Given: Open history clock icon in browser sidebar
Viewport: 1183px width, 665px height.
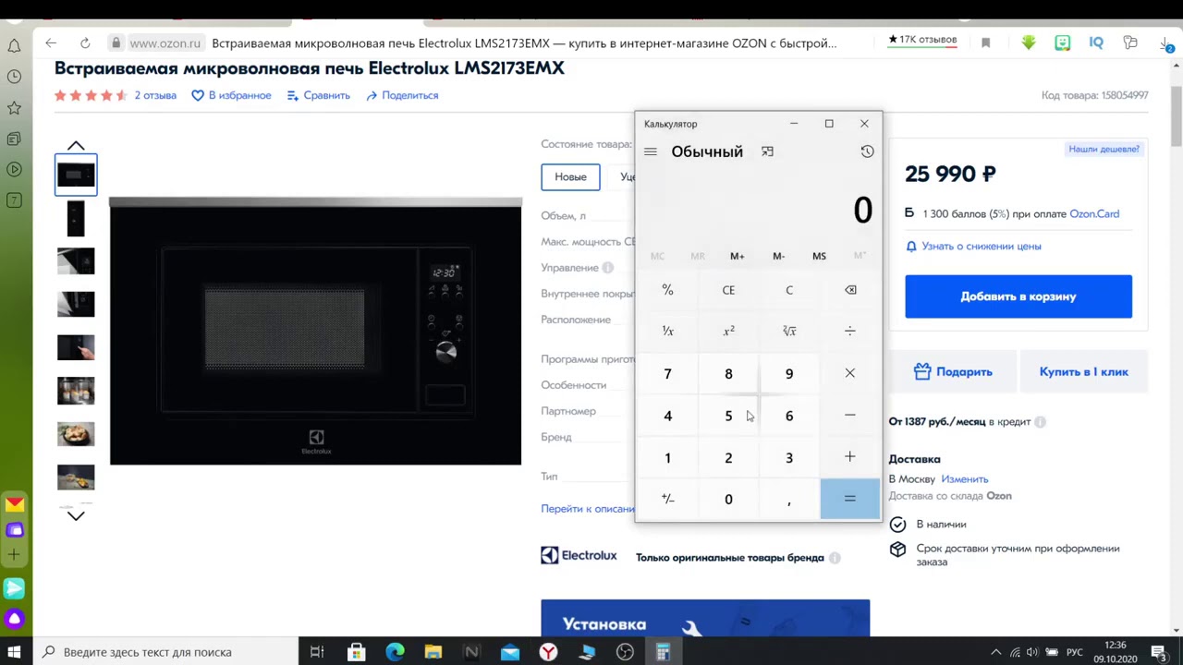Looking at the screenshot, I should (x=14, y=77).
